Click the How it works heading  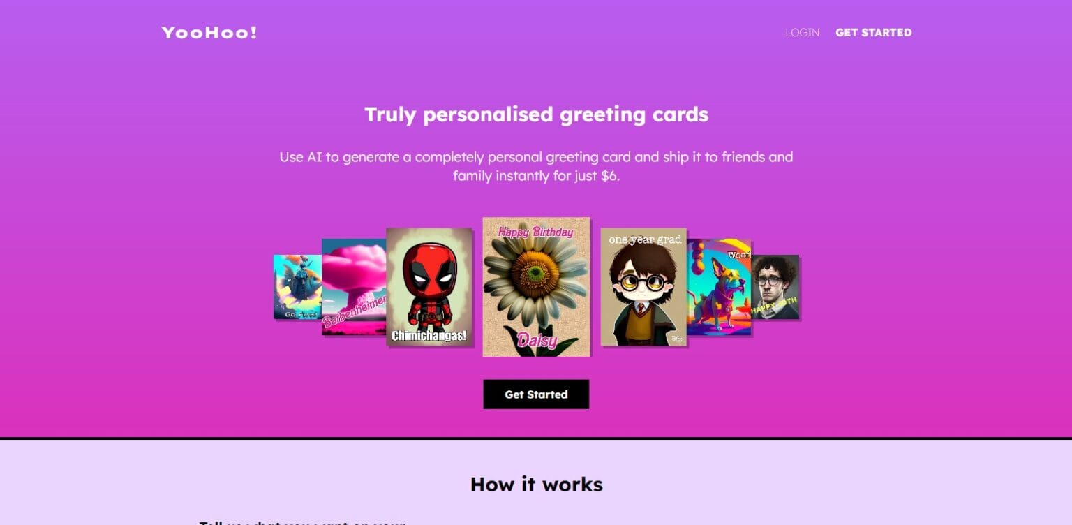coord(536,485)
